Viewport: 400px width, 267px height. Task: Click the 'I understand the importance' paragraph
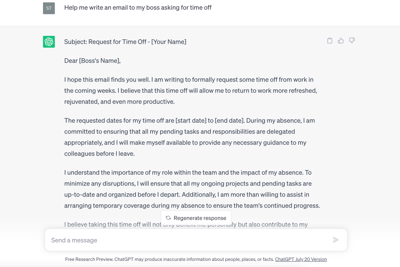192,189
